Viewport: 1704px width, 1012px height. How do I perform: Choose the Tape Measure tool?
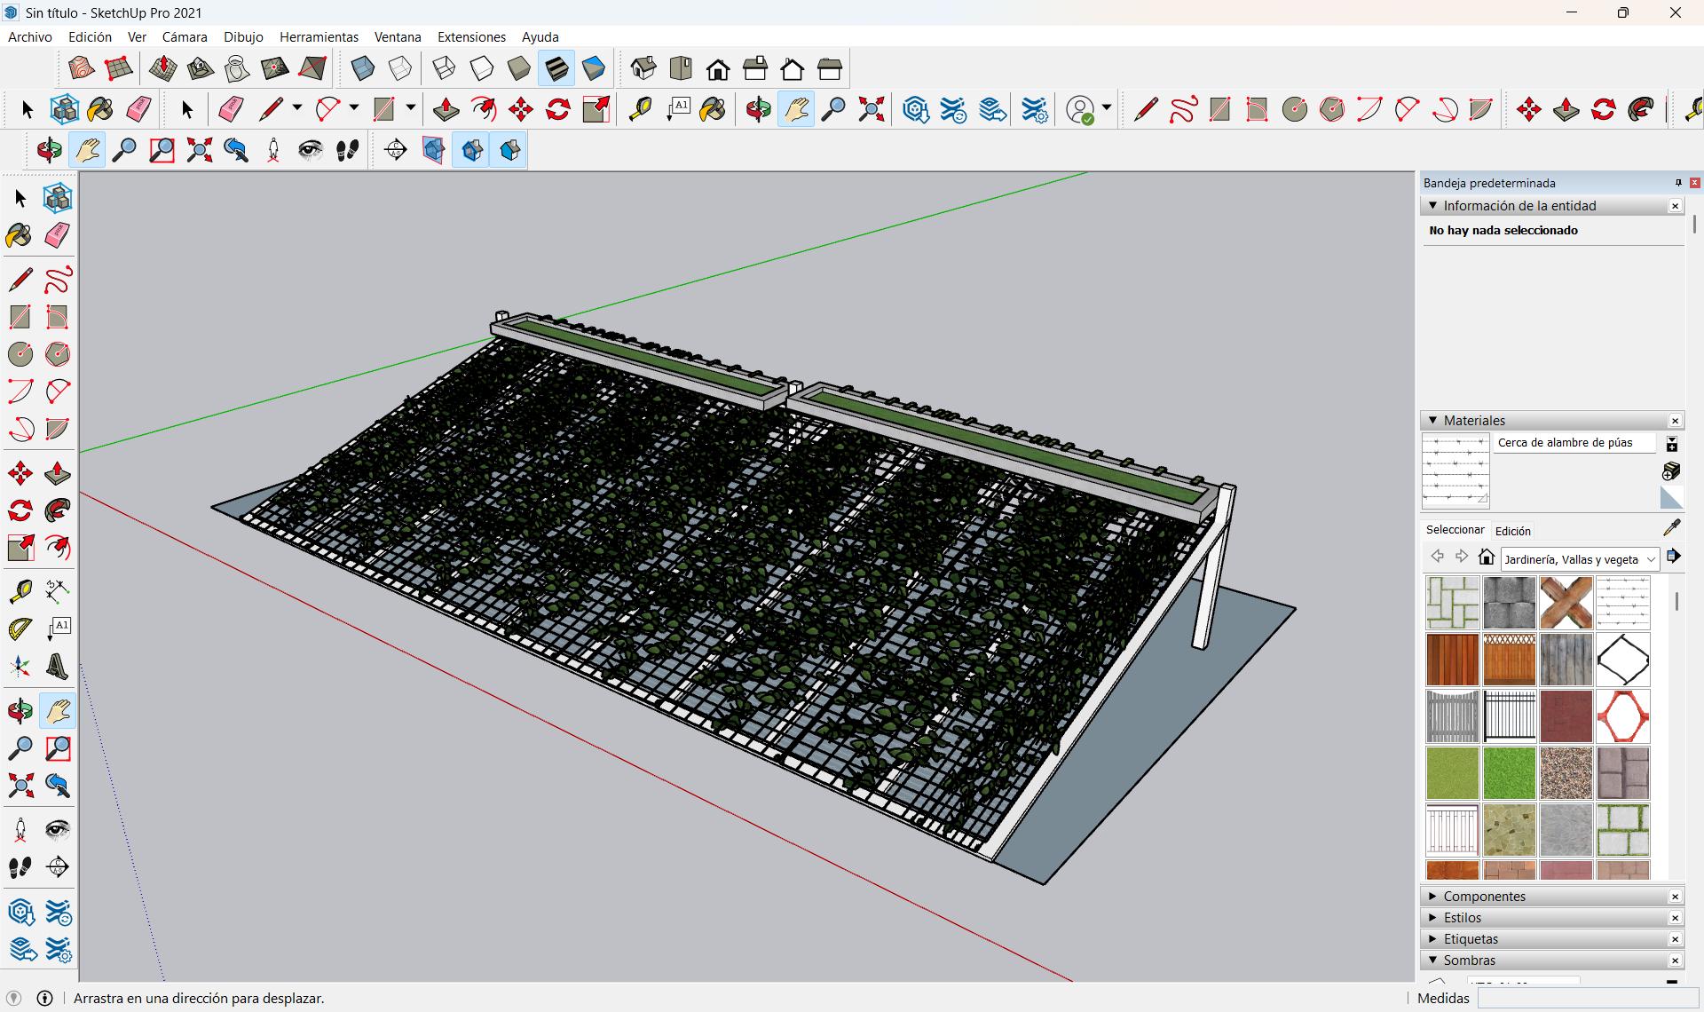coord(20,591)
